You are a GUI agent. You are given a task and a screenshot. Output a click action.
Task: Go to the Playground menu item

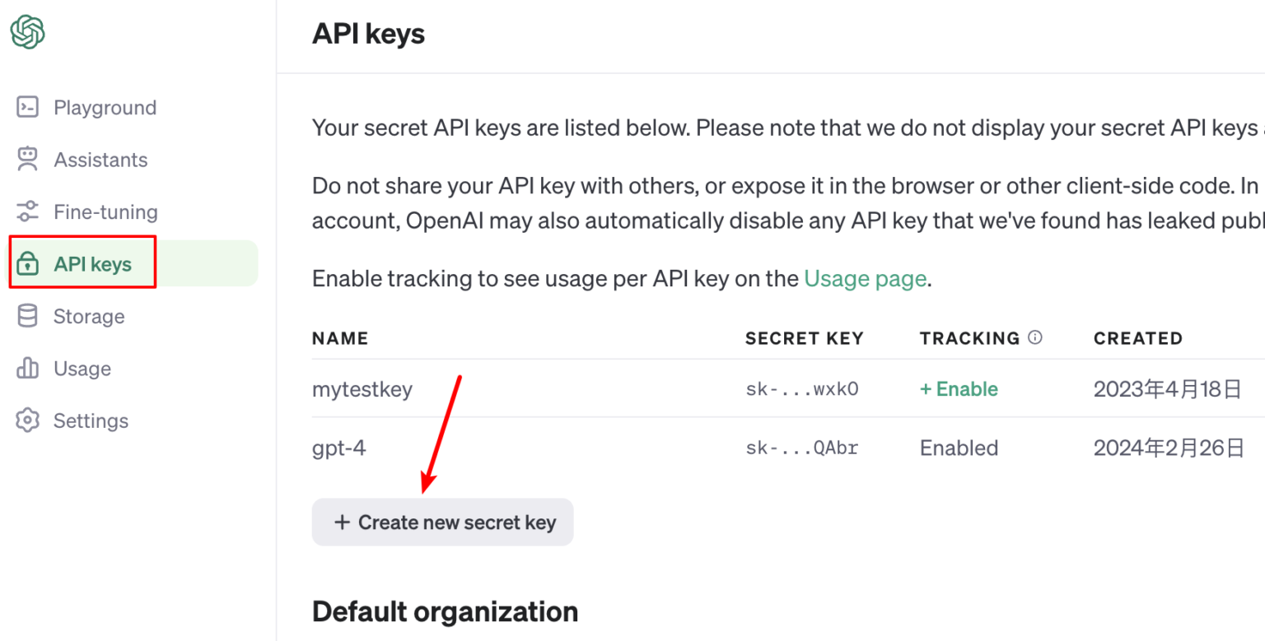(x=105, y=108)
